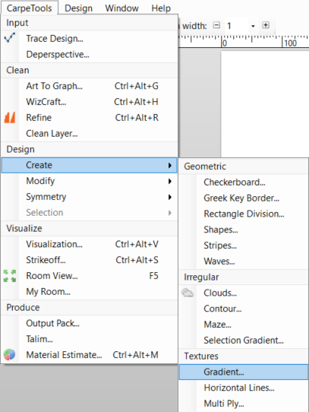Open the Design menu in menu bar
This screenshot has height=412, width=309.
click(78, 8)
